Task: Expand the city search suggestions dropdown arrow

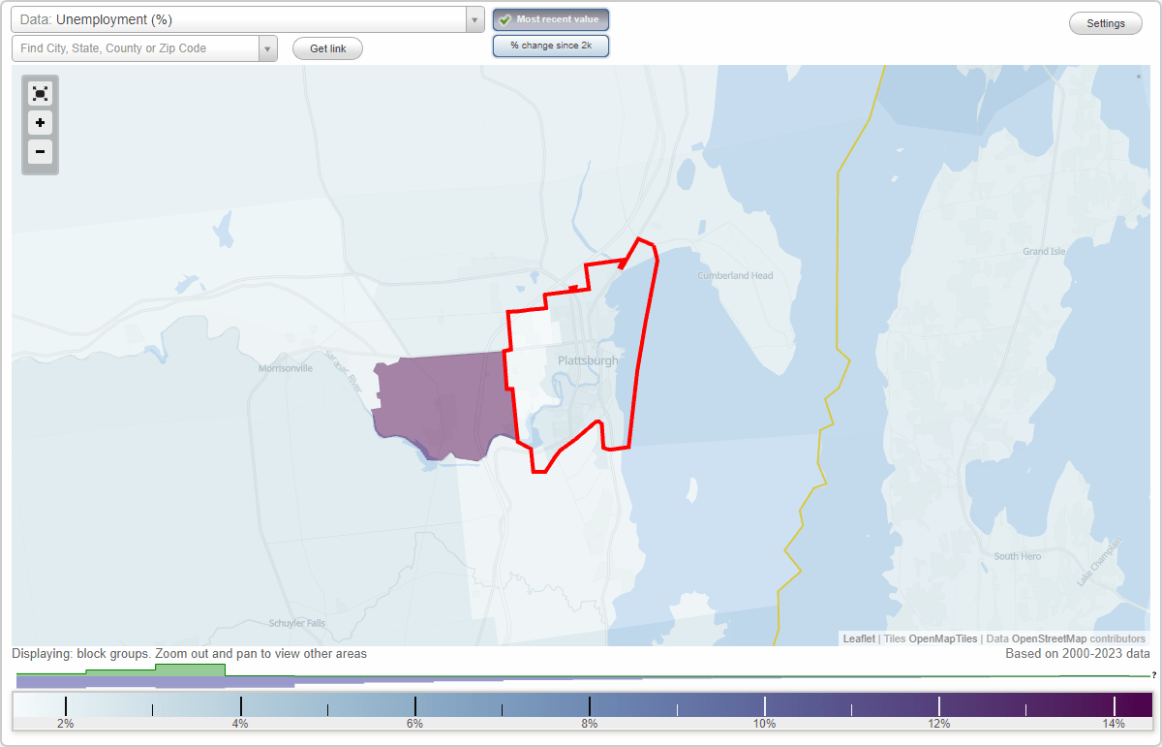Action: pos(268,47)
